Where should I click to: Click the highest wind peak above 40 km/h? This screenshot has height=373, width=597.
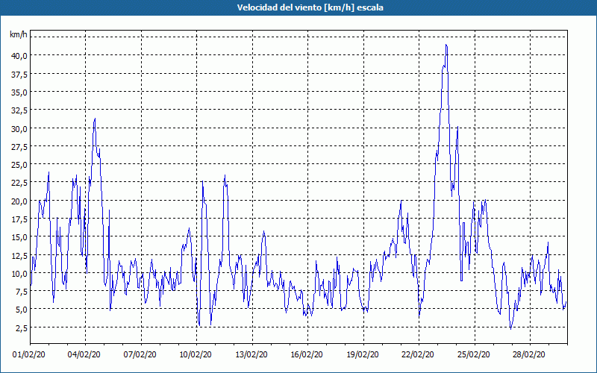[446, 45]
